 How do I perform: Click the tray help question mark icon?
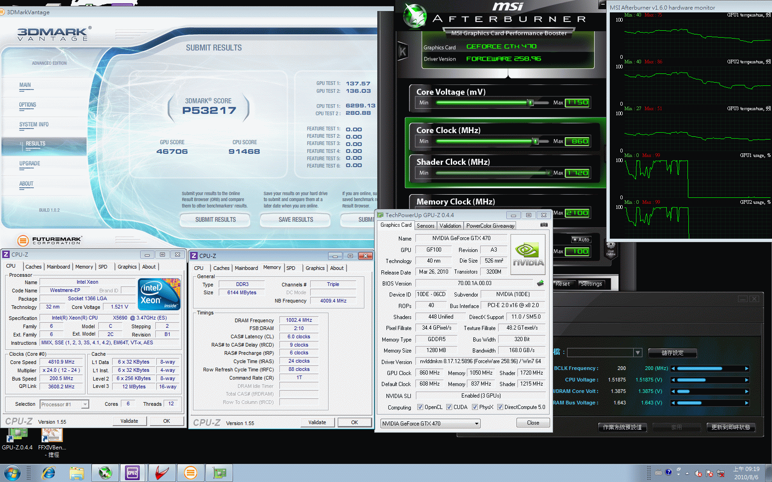[669, 472]
